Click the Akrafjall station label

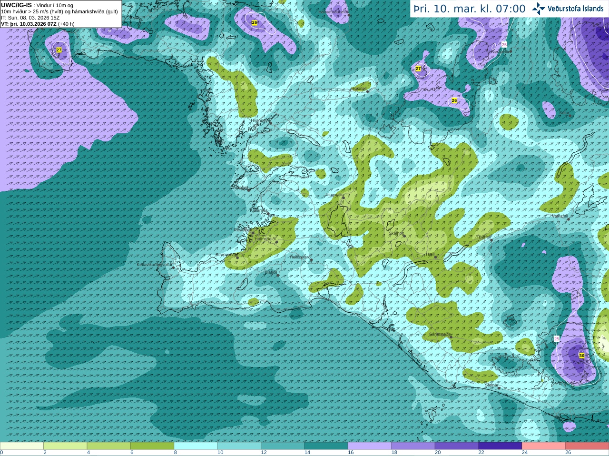click(240, 188)
